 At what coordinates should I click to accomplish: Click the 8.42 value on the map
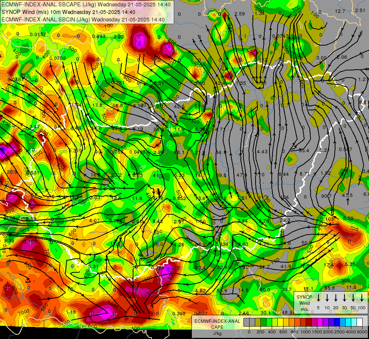[158, 221]
